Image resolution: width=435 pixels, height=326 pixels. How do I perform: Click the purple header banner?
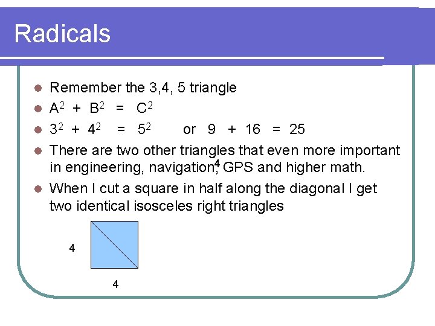pyautogui.click(x=217, y=36)
